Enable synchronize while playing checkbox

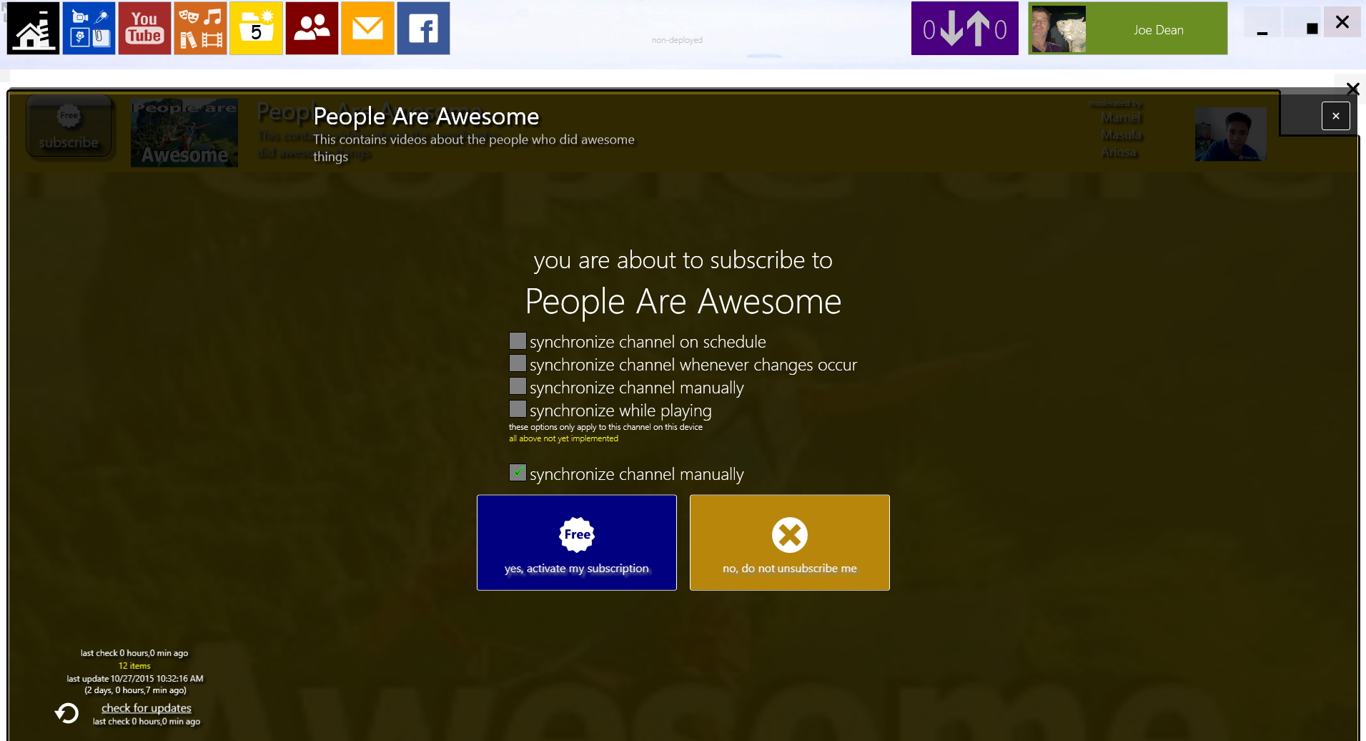[x=518, y=409]
